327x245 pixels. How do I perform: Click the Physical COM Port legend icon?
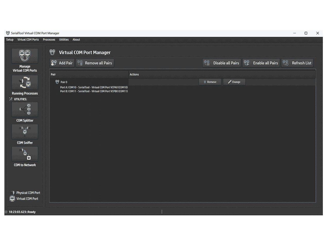click(x=12, y=193)
